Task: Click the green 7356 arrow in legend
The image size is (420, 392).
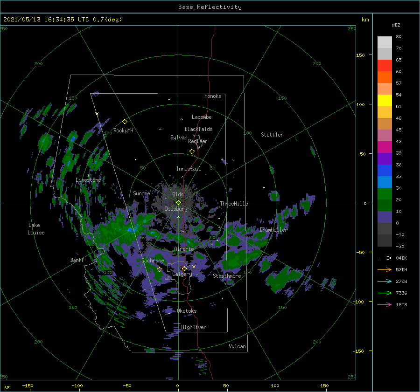Action: click(385, 293)
